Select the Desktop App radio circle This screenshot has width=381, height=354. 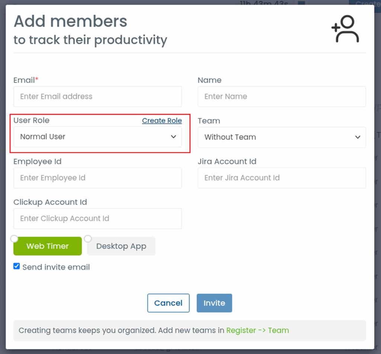(x=88, y=238)
